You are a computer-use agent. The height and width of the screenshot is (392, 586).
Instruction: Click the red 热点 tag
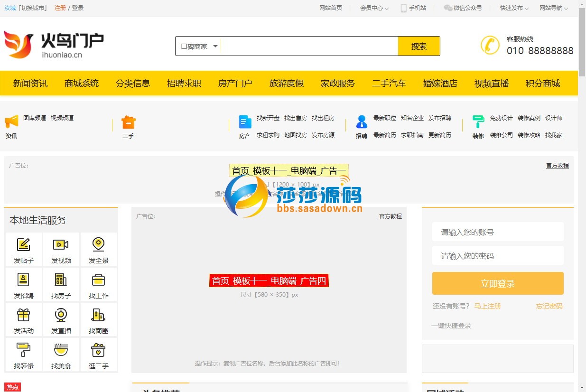tap(13, 387)
